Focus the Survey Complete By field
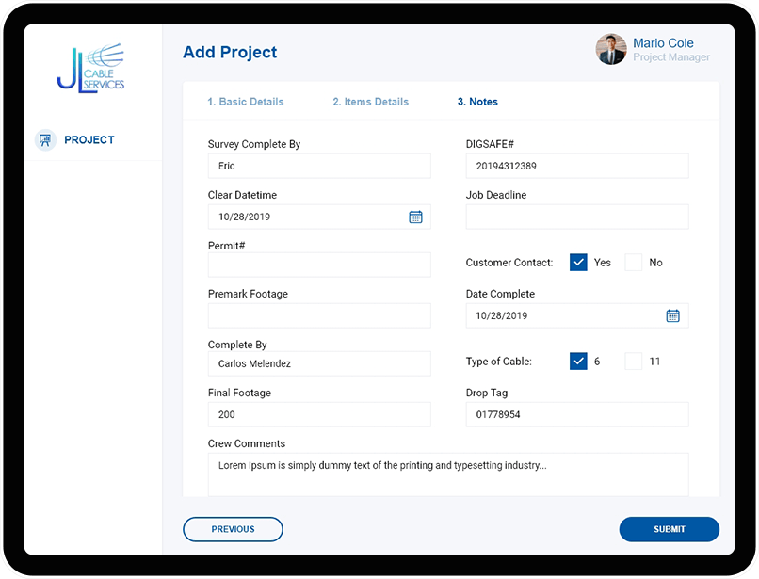This screenshot has height=579, width=759. 319,166
